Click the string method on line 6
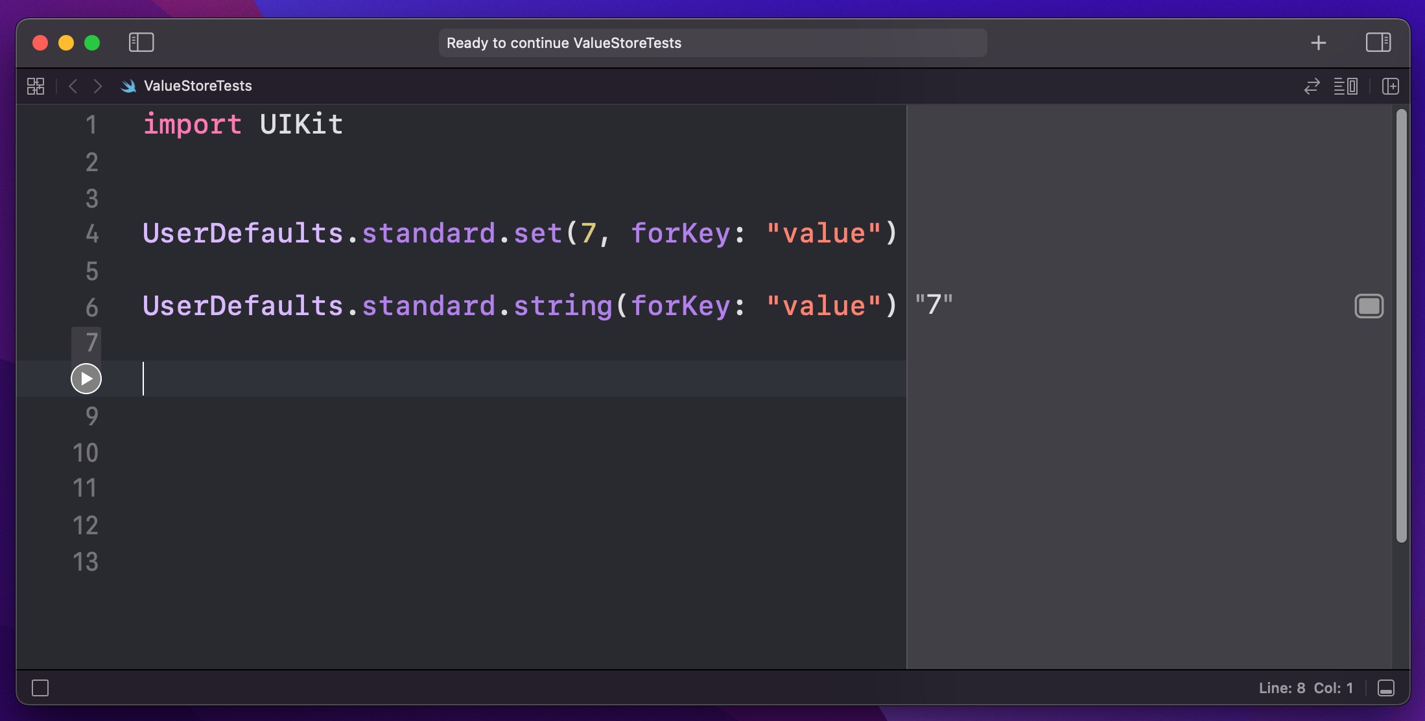The width and height of the screenshot is (1425, 721). 563,306
